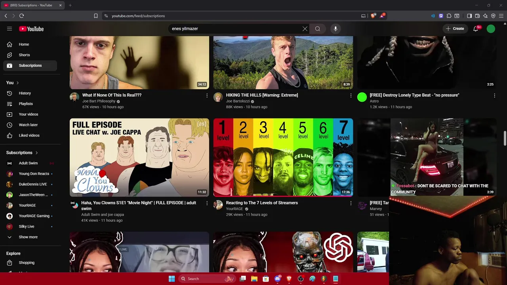
Task: Open Playlists page
Action: [x=30, y=104]
